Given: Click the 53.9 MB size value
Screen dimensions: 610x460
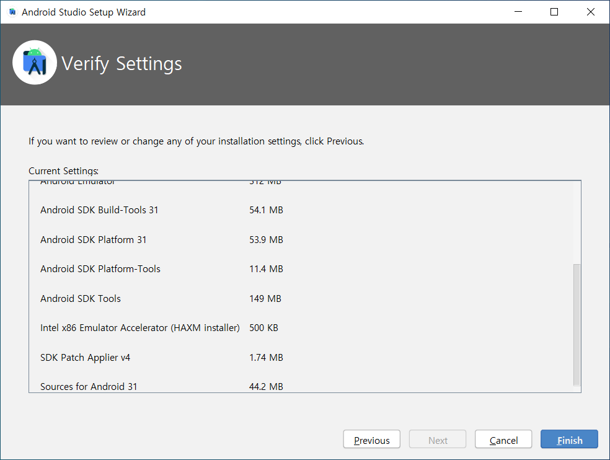Looking at the screenshot, I should (266, 240).
